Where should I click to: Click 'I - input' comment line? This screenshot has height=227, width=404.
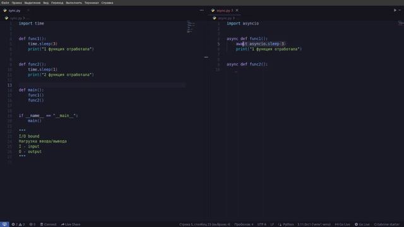point(29,146)
